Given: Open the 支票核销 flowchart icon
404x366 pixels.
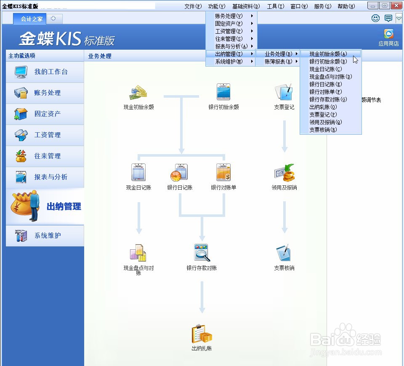Looking at the screenshot, I should (284, 253).
